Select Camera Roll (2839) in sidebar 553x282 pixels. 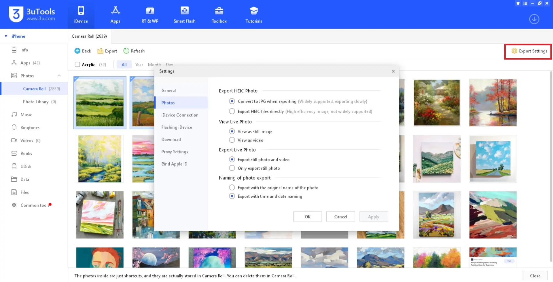[x=34, y=89]
